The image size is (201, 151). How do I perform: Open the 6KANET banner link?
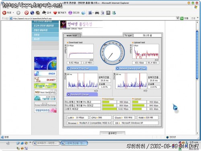(x=45, y=80)
